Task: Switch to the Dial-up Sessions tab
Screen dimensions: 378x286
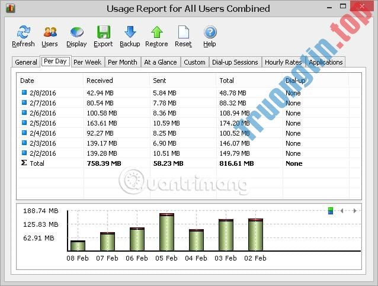Action: [x=235, y=62]
